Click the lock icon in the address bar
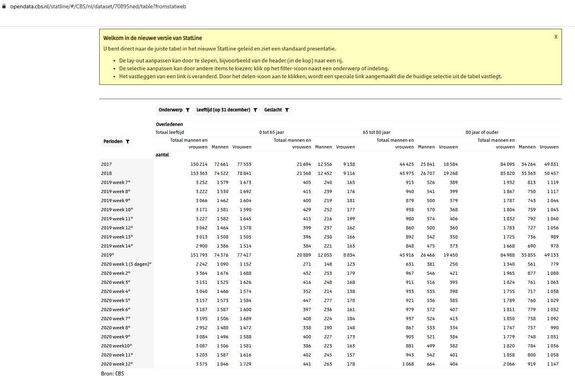Screen dimensions: 575x379 tap(4, 7)
